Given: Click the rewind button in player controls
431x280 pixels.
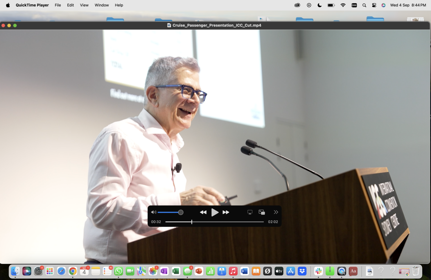Looking at the screenshot, I should point(203,212).
